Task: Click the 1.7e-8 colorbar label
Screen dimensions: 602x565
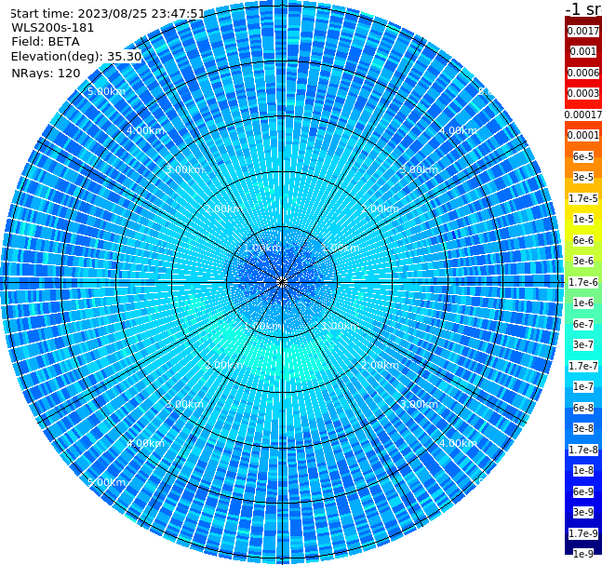Action: click(x=583, y=450)
